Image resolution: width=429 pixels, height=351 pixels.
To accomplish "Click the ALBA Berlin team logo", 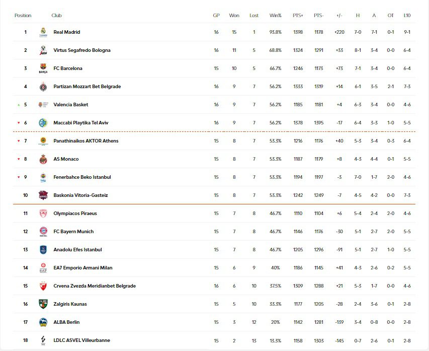I will click(x=43, y=322).
